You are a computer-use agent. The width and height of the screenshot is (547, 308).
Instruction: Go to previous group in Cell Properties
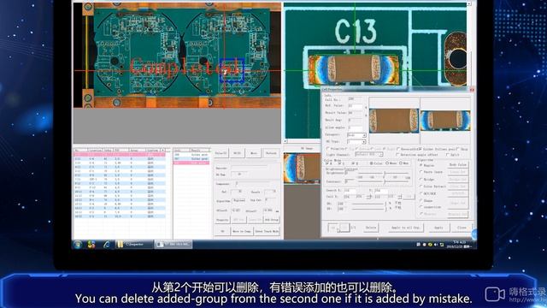(333, 228)
